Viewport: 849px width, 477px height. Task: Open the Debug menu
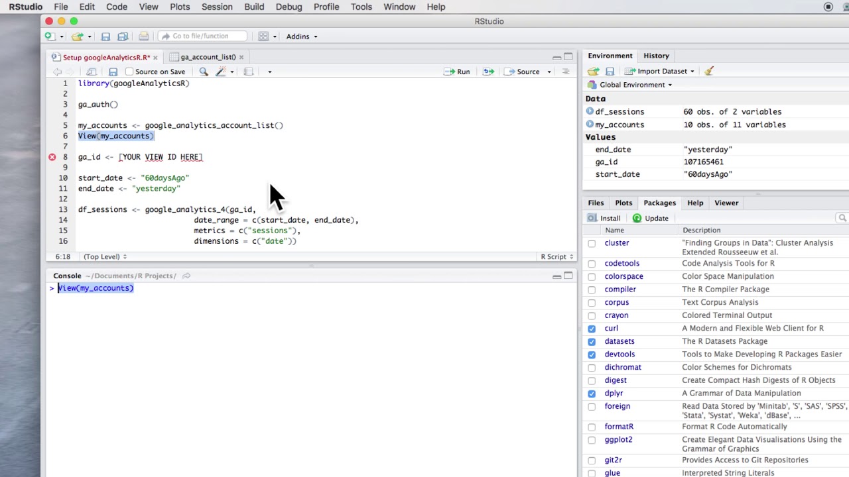[x=289, y=7]
